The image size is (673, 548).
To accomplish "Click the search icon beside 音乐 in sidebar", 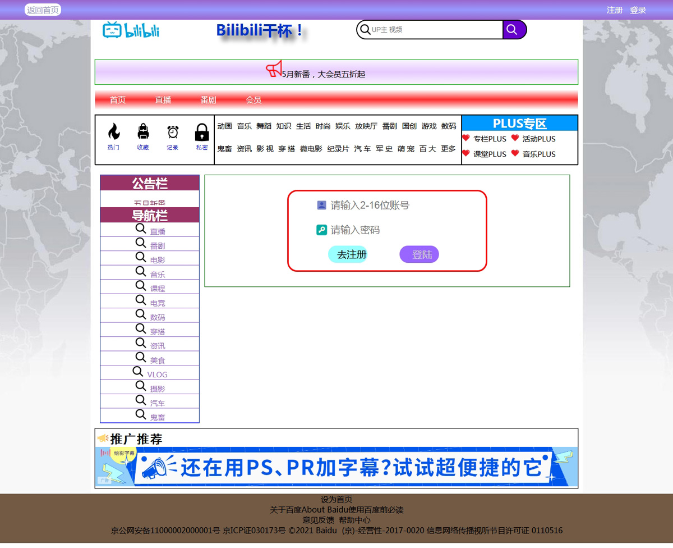I will pos(141,271).
